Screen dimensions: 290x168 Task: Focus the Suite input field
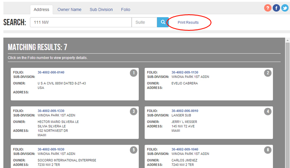(145, 22)
